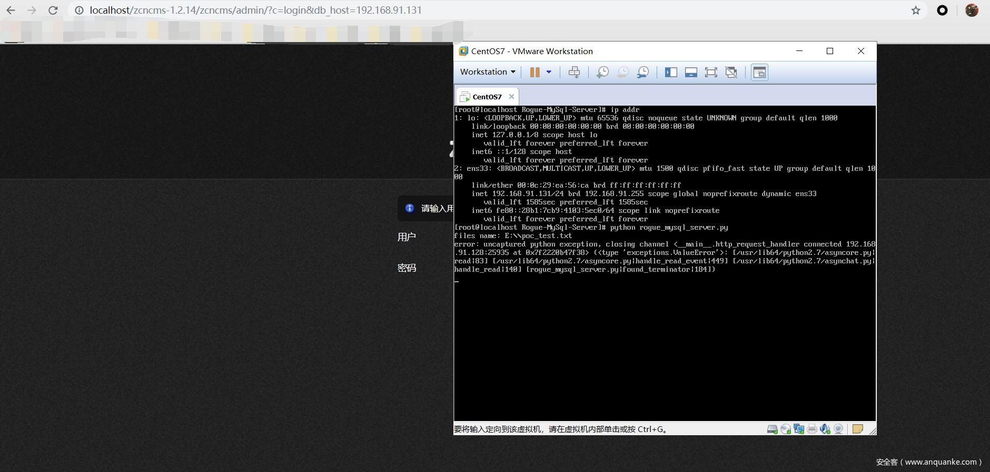Toggle the console view button
This screenshot has width=990, height=472.
(x=759, y=72)
